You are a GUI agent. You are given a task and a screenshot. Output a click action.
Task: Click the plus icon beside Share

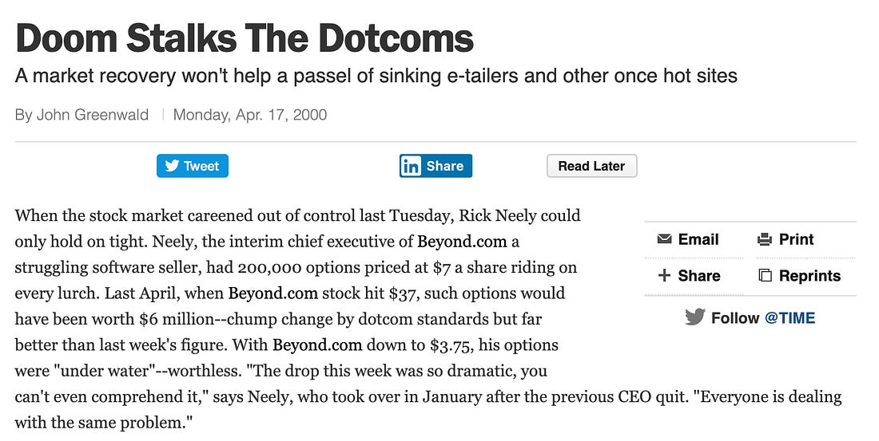pyautogui.click(x=664, y=276)
